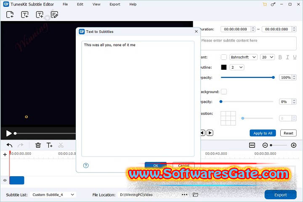The image size is (303, 202).
Task: Open the font size 20 dropdown
Action: tap(268, 57)
